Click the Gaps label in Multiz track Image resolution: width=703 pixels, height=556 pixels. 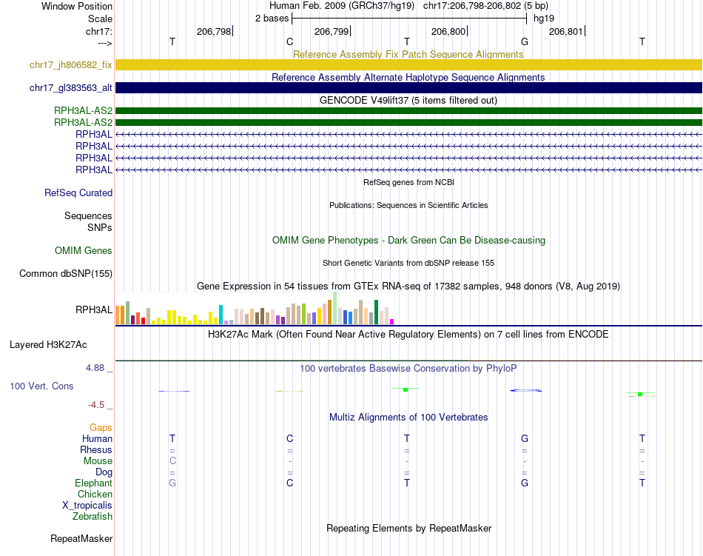101,428
